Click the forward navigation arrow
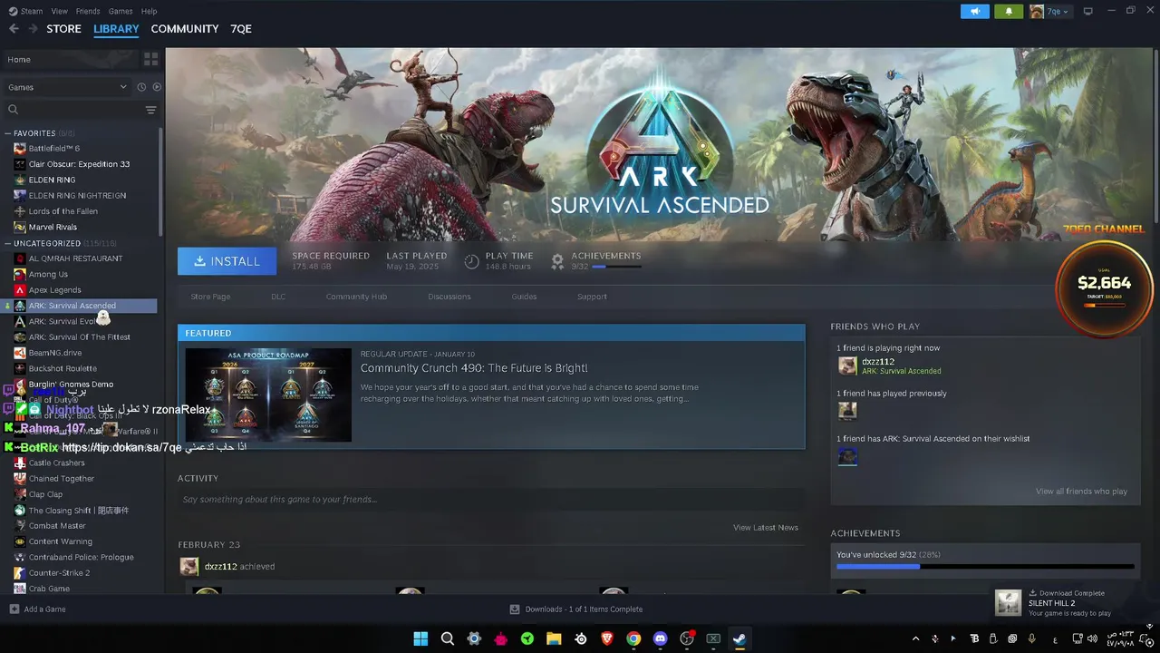Screen dimensions: 1160x653 (x=34, y=29)
